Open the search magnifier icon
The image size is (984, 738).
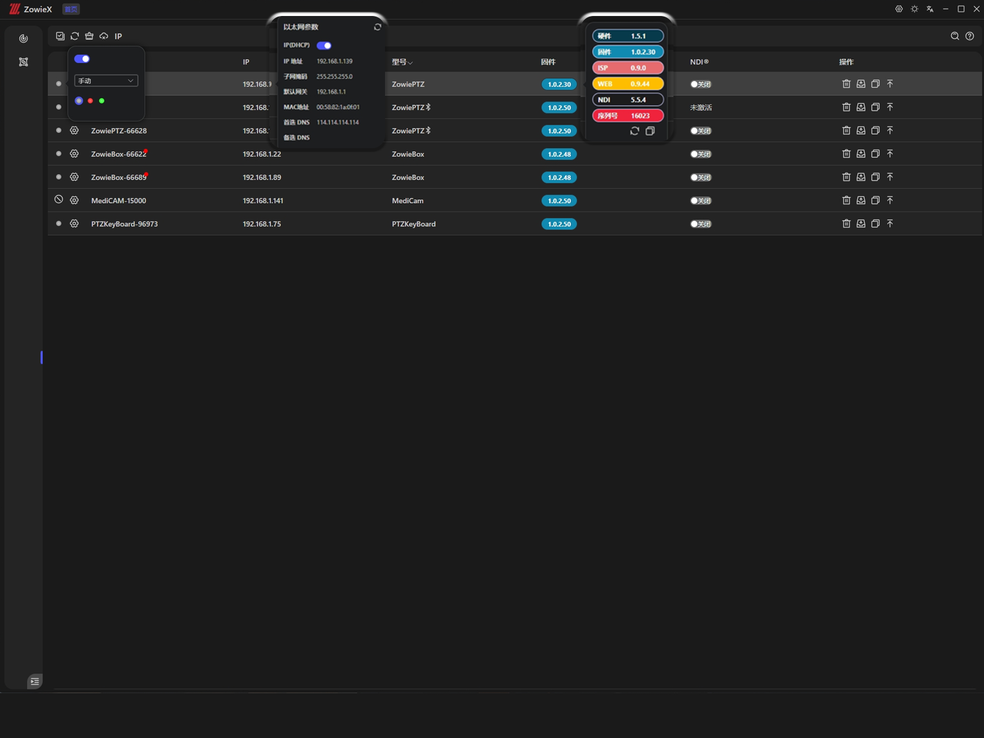954,36
